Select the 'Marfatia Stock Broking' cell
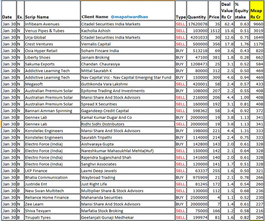The height and width of the screenshot is (221, 265). coord(128,211)
